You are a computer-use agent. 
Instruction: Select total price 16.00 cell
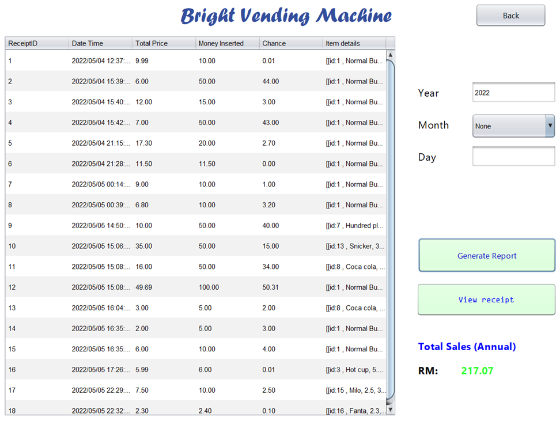(x=164, y=266)
